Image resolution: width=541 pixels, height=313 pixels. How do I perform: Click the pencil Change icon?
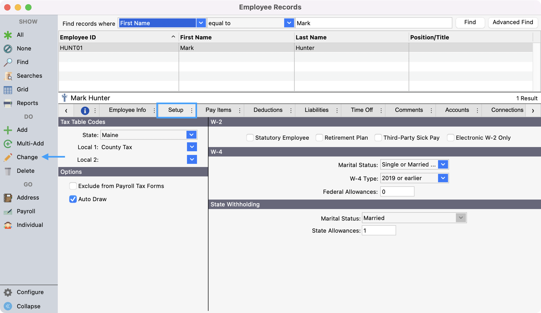pyautogui.click(x=8, y=157)
